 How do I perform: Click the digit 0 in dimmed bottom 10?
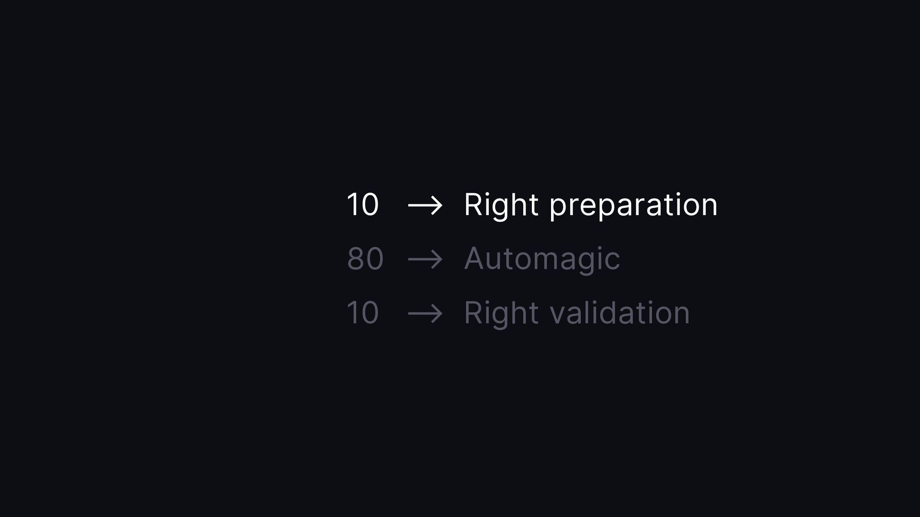[x=370, y=314]
